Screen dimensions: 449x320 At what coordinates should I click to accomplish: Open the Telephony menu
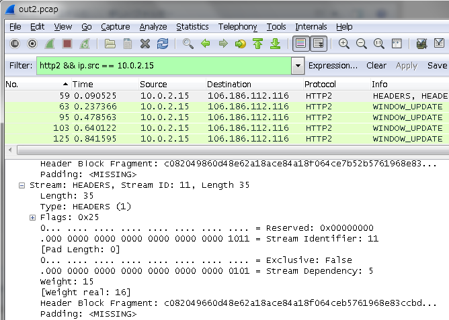pyautogui.click(x=238, y=27)
